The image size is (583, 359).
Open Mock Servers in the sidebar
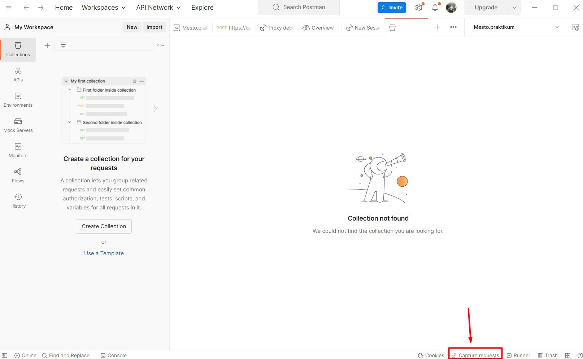tap(18, 125)
